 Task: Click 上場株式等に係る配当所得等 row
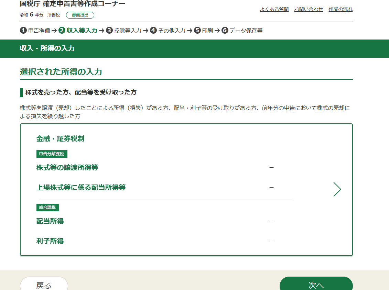coord(155,187)
